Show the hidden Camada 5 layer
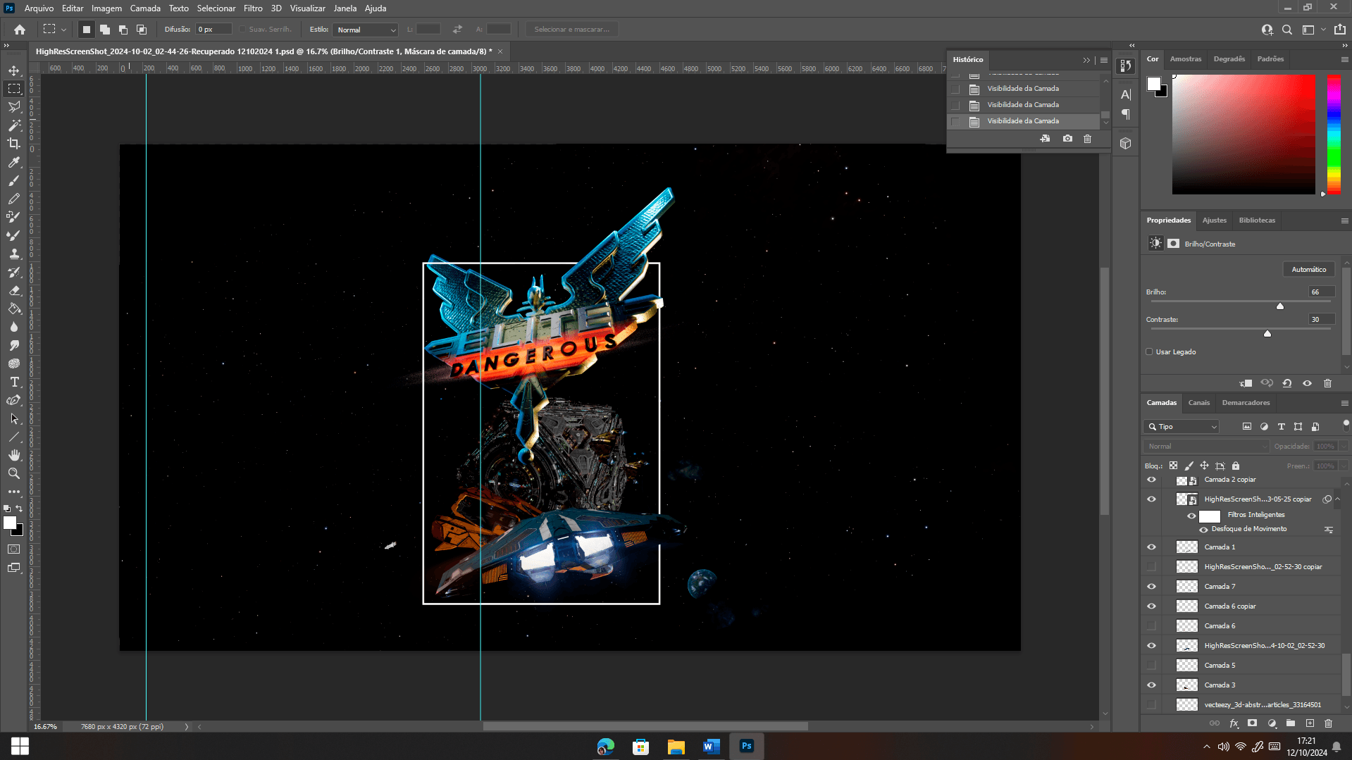This screenshot has width=1352, height=760. [x=1151, y=665]
